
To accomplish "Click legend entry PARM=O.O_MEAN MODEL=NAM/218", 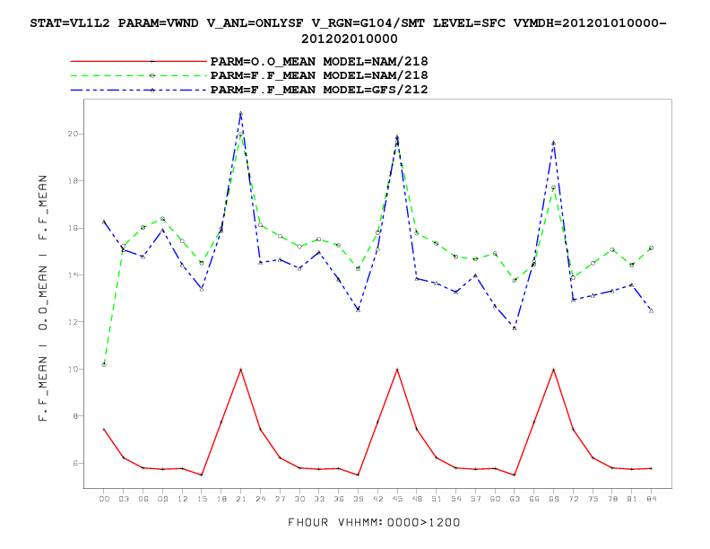I will [x=319, y=61].
